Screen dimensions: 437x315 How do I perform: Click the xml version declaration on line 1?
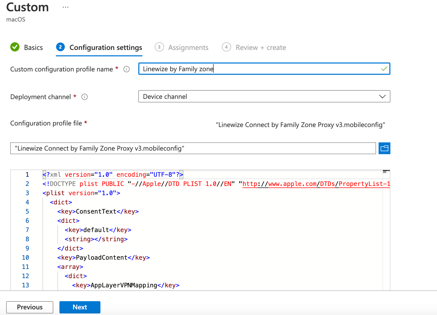(x=113, y=175)
